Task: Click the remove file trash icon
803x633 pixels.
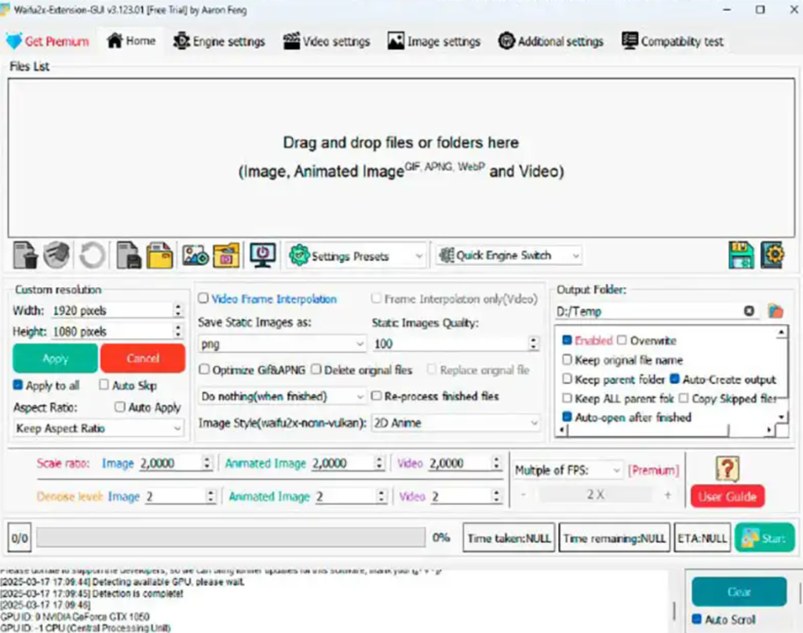Action: tap(26, 255)
